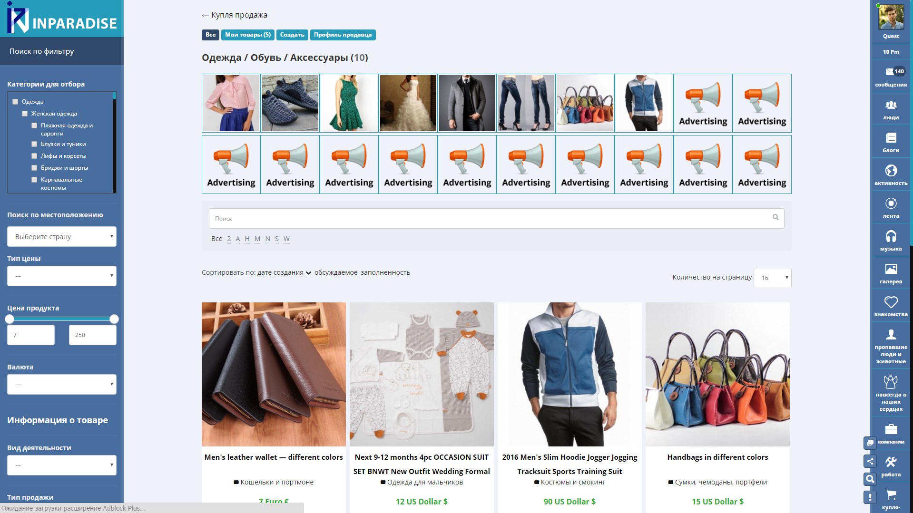Open the music (музыка) headphones icon

(891, 237)
